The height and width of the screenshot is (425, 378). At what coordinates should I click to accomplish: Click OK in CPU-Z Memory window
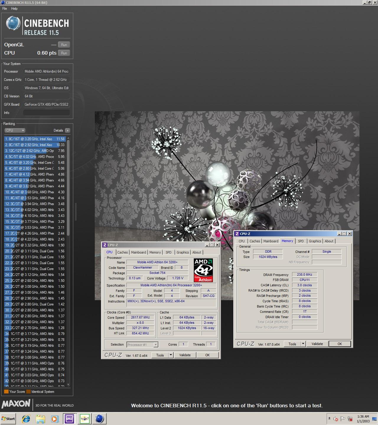click(340, 344)
